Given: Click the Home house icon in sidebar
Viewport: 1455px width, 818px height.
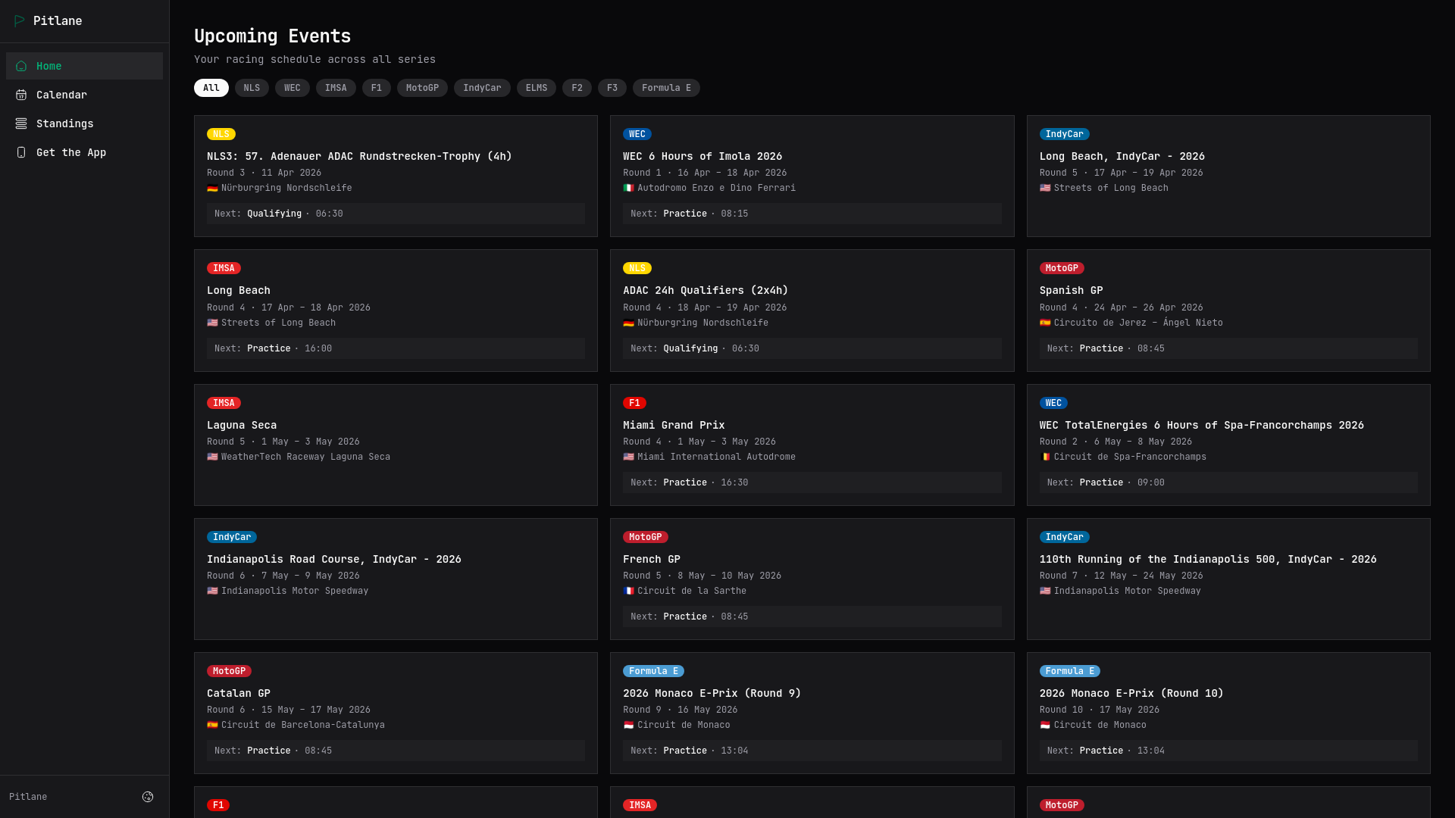Looking at the screenshot, I should point(21,66).
